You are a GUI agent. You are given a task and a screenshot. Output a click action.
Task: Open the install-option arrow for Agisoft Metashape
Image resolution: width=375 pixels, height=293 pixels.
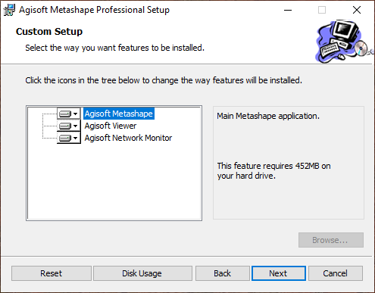pyautogui.click(x=75, y=114)
